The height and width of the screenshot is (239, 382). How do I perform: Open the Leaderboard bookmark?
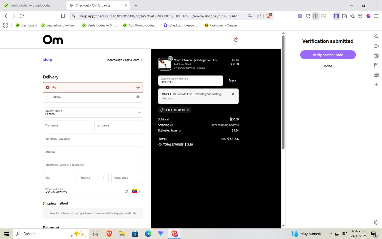click(59, 25)
